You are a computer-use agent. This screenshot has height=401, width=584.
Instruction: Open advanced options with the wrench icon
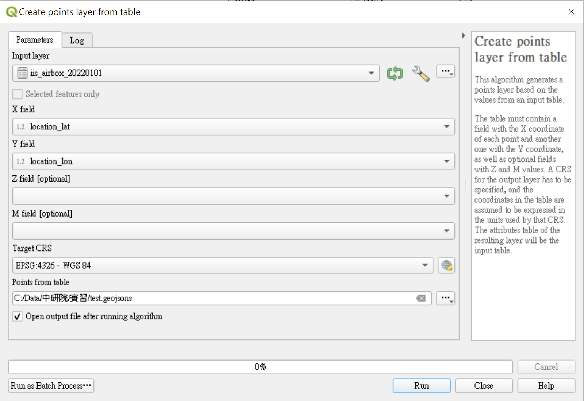point(420,73)
